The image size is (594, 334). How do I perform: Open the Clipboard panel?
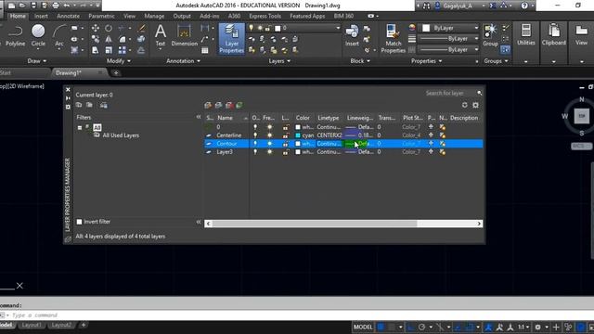tap(553, 35)
